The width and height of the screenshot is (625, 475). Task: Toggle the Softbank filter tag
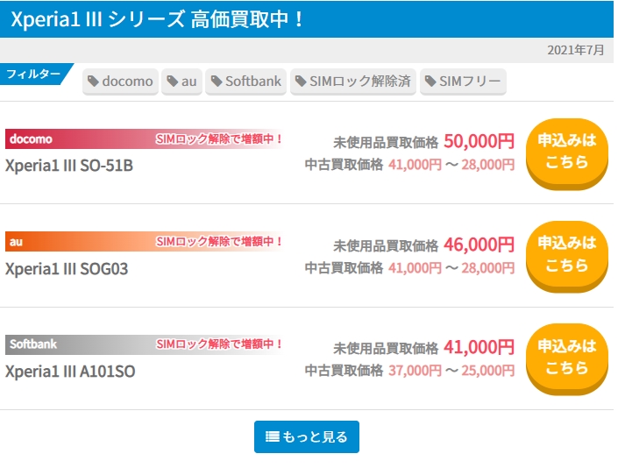click(245, 82)
